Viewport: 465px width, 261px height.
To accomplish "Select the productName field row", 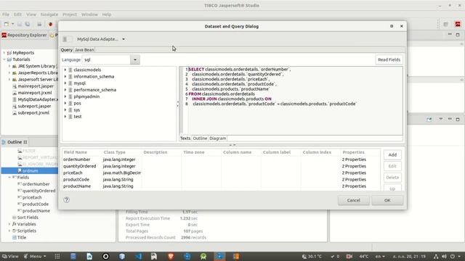I will pos(221,186).
